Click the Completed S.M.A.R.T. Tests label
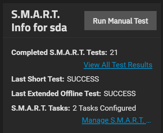This screenshot has width=163, height=133. (59, 52)
